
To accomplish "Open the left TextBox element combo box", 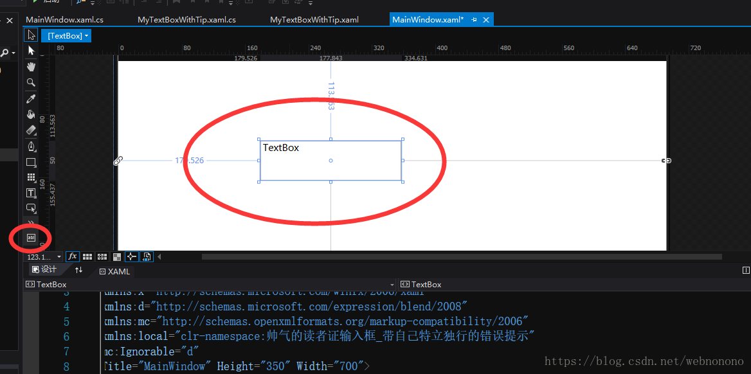I will (210, 285).
